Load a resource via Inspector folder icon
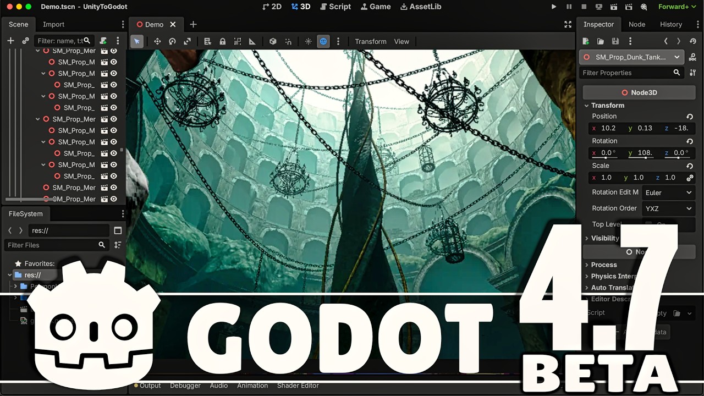Viewport: 704px width, 396px height. point(601,41)
